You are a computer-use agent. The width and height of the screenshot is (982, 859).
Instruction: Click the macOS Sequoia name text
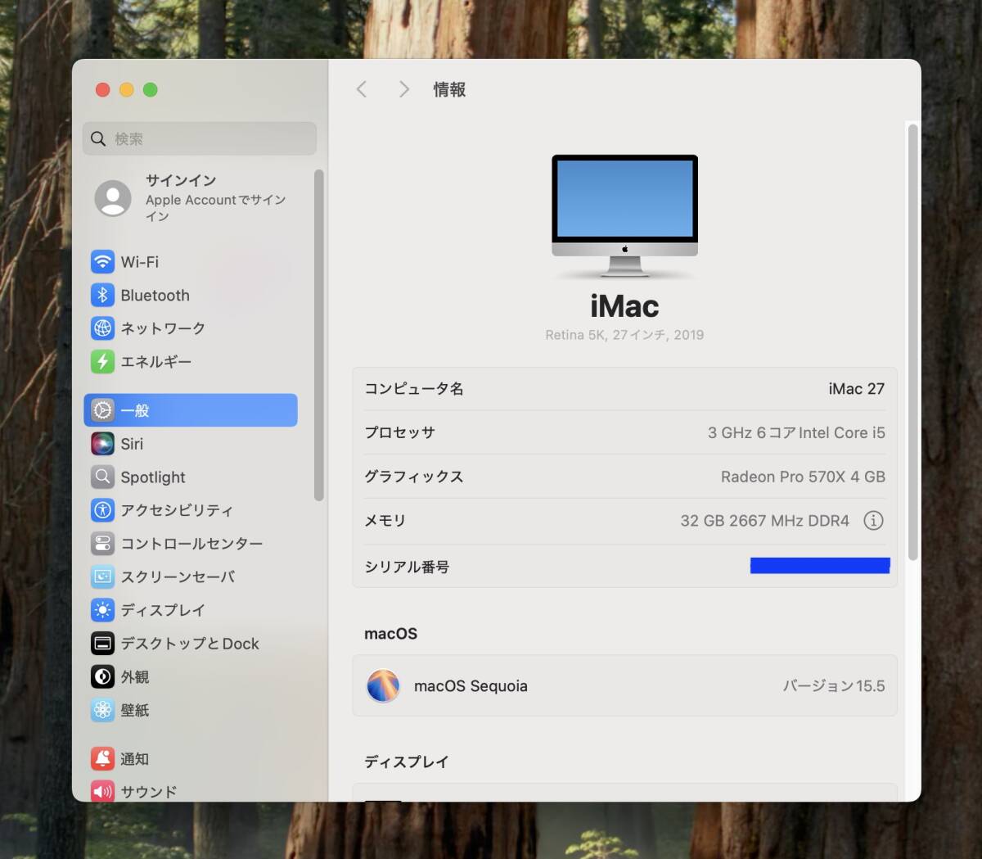click(x=471, y=686)
